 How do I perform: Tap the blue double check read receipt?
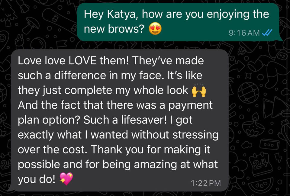pos(267,33)
